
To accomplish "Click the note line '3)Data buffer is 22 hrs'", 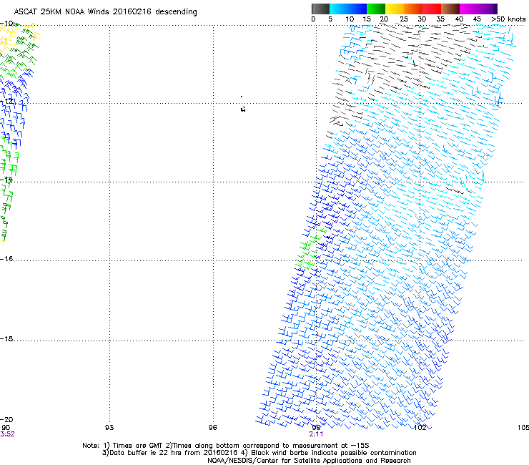I will [259, 453].
